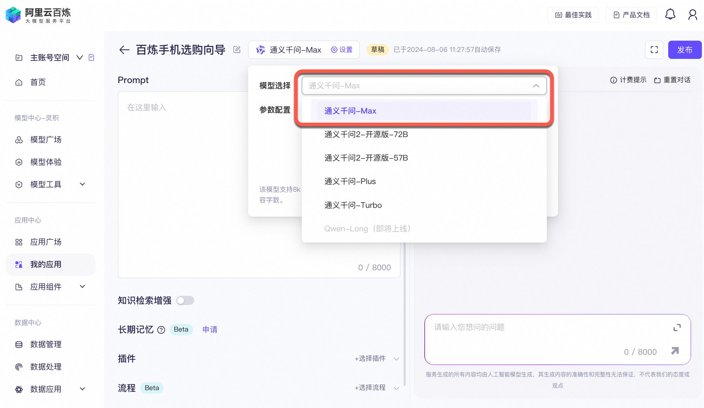Click the Beta badge next to 长期记忆
Screen dimensions: 704x408
tap(181, 329)
